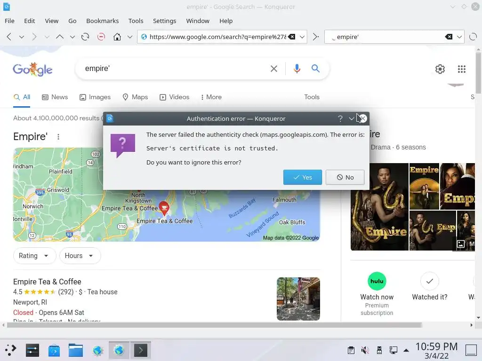Expand More search categories

click(x=211, y=97)
